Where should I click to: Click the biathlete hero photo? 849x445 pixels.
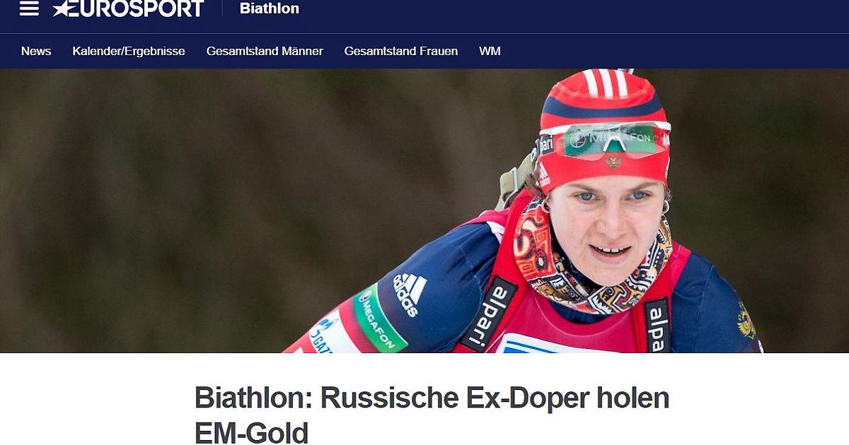tap(424, 210)
